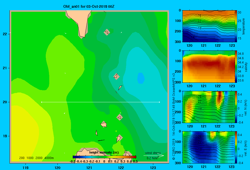The width and height of the screenshot is (250, 170).
Task: Click the vertical 'temperature' colorbar label
Action: 243,26
